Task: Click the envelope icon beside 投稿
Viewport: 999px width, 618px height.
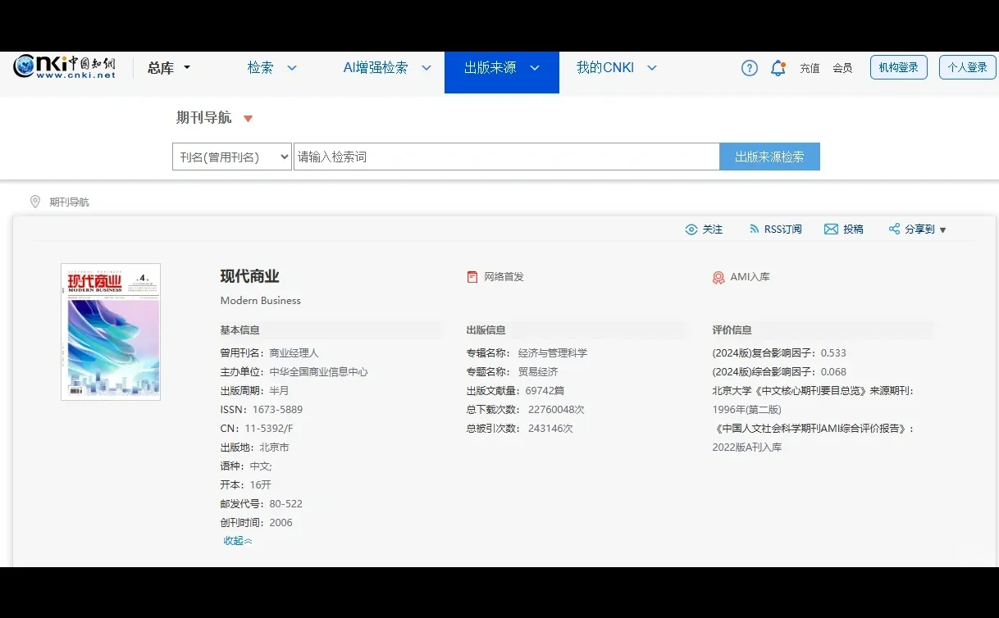Action: (831, 229)
